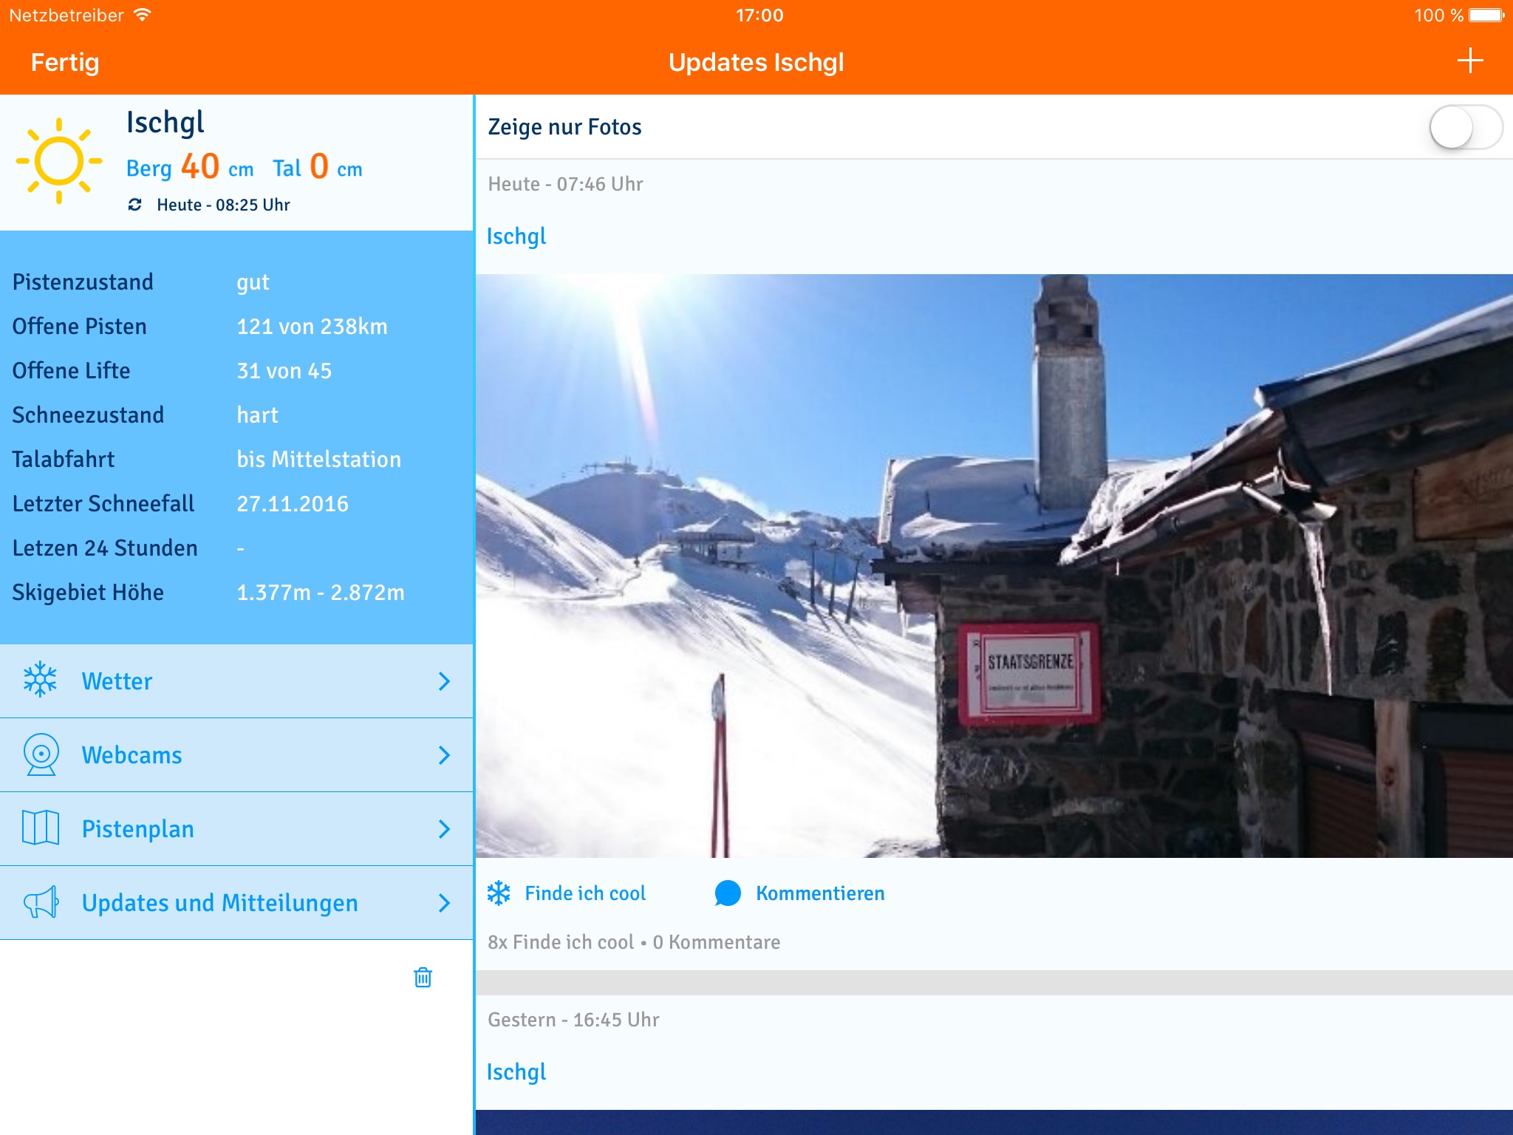Tap the snowflake icon beside Finde ich cool

pos(499,893)
